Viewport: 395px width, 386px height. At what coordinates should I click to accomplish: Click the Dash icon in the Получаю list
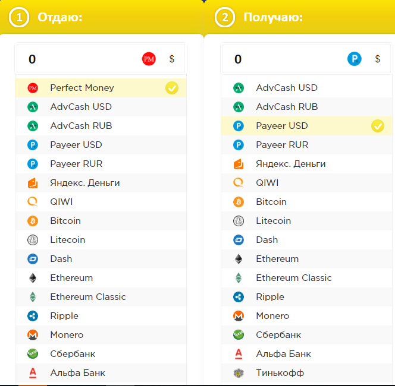tap(239, 240)
